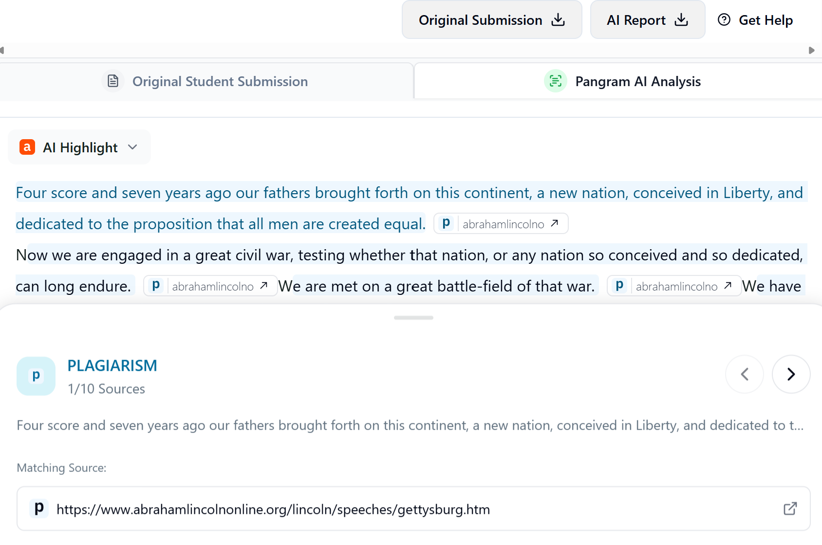The width and height of the screenshot is (822, 545).
Task: Open the abrahamlincolnonline.org gettysburg link
Action: click(273, 509)
